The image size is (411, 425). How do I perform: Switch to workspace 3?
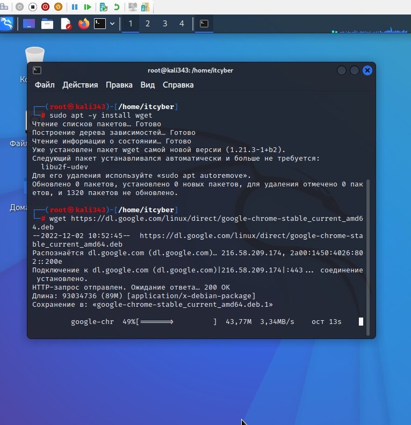tap(165, 24)
